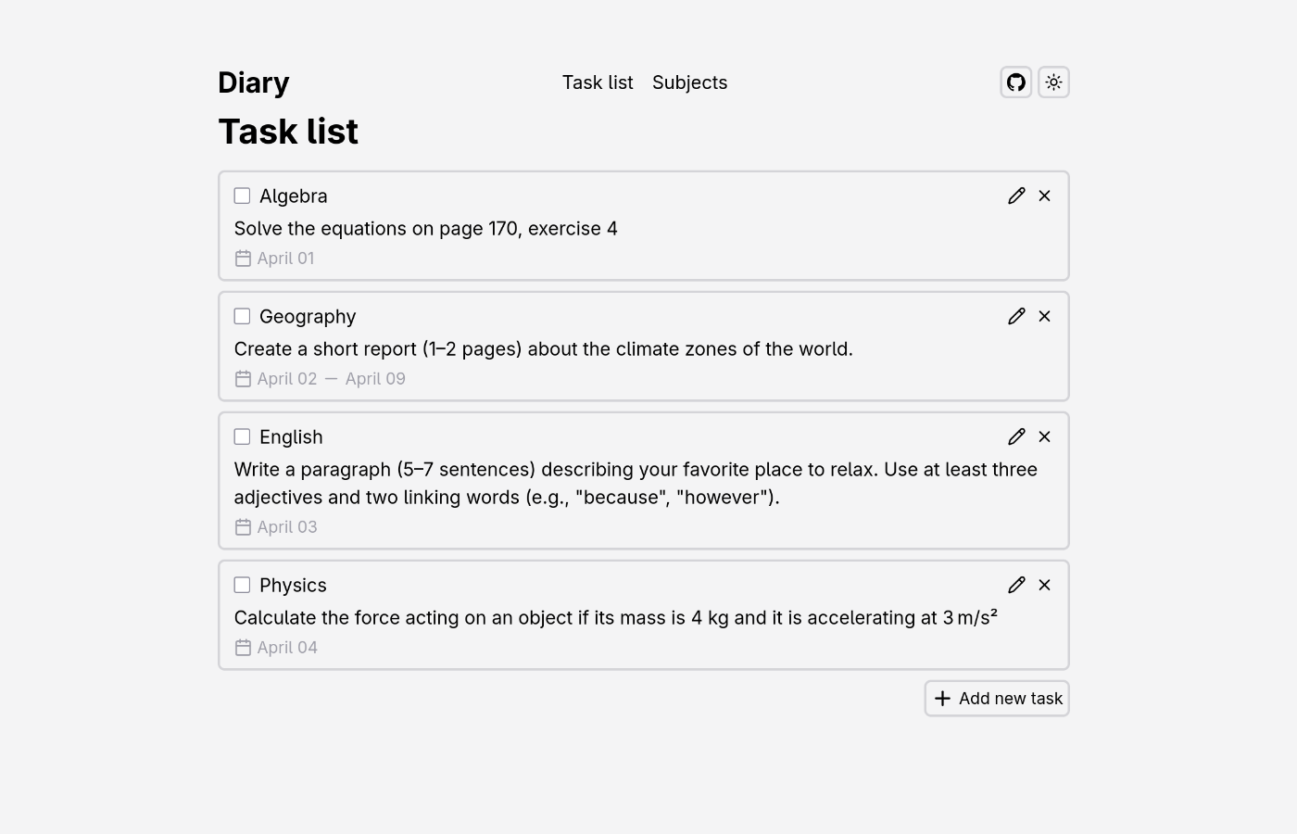Delete the Algebra task
The height and width of the screenshot is (834, 1297).
click(x=1045, y=196)
